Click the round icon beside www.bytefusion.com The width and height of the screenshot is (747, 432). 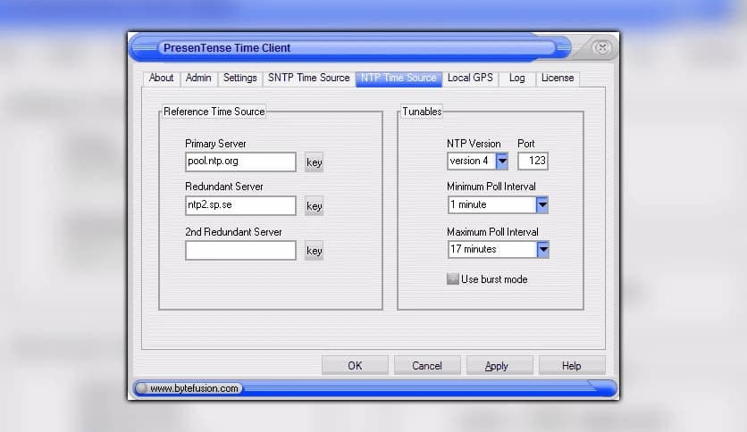[x=141, y=388]
